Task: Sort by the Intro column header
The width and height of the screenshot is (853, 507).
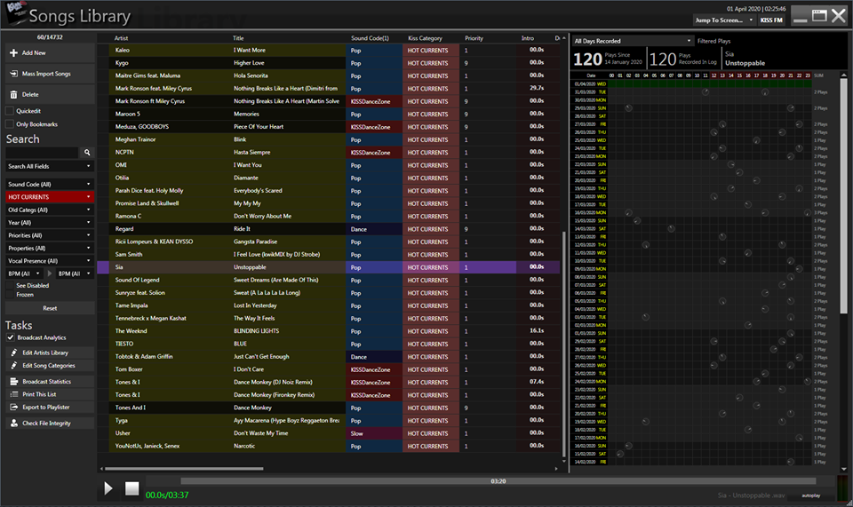Action: 528,38
